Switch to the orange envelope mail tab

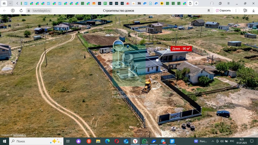pyautogui.click(x=94, y=3)
